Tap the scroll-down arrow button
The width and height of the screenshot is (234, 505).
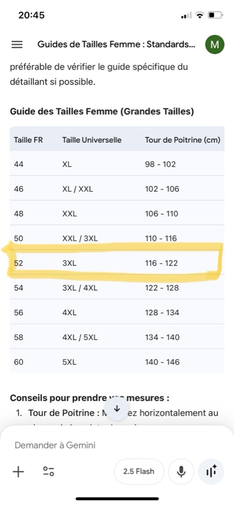[x=117, y=409]
